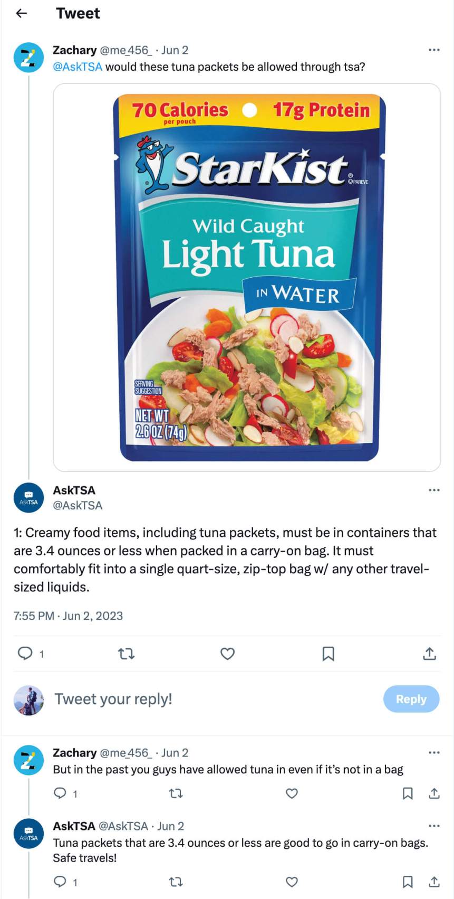
Task: Like Zachary's reply about past tuna
Action: coord(292,793)
